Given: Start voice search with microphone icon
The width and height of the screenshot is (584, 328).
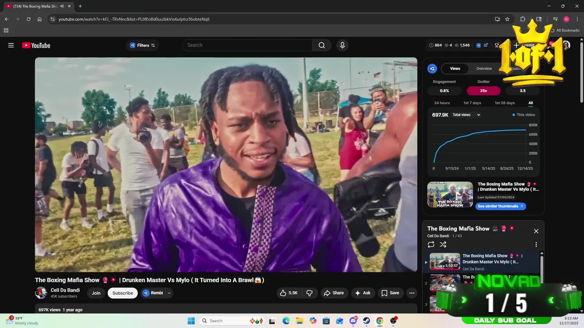Looking at the screenshot, I should (342, 45).
